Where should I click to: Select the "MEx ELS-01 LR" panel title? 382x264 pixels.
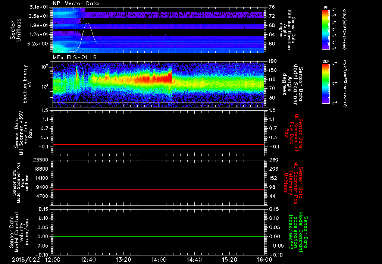tap(75, 58)
